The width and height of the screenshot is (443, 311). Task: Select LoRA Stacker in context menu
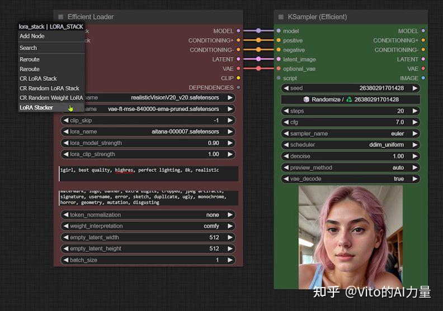click(x=51, y=107)
